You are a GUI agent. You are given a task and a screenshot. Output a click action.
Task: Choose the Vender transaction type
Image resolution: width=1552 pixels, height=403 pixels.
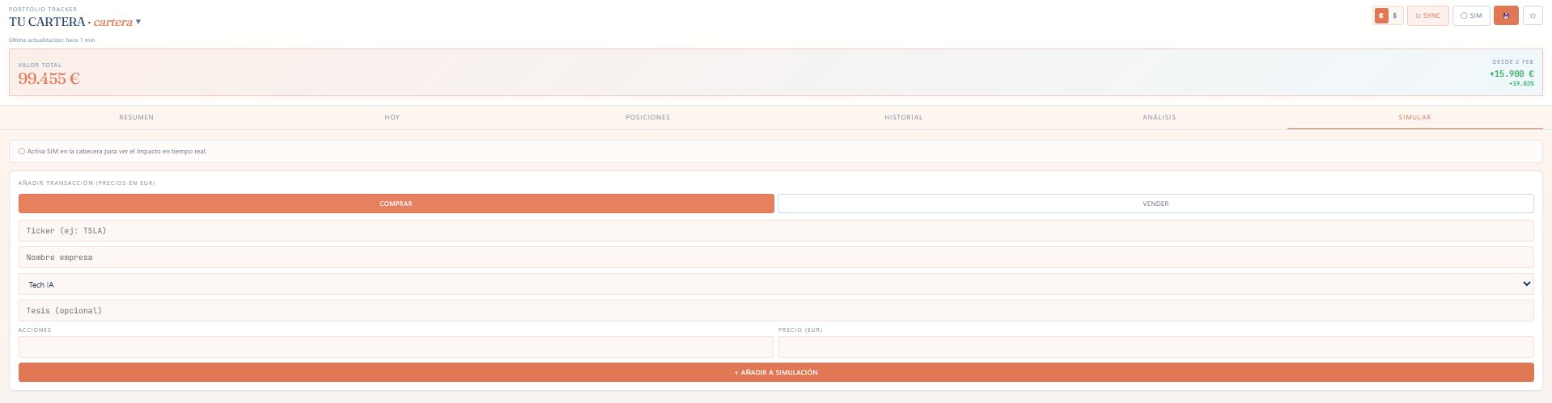(x=1156, y=204)
